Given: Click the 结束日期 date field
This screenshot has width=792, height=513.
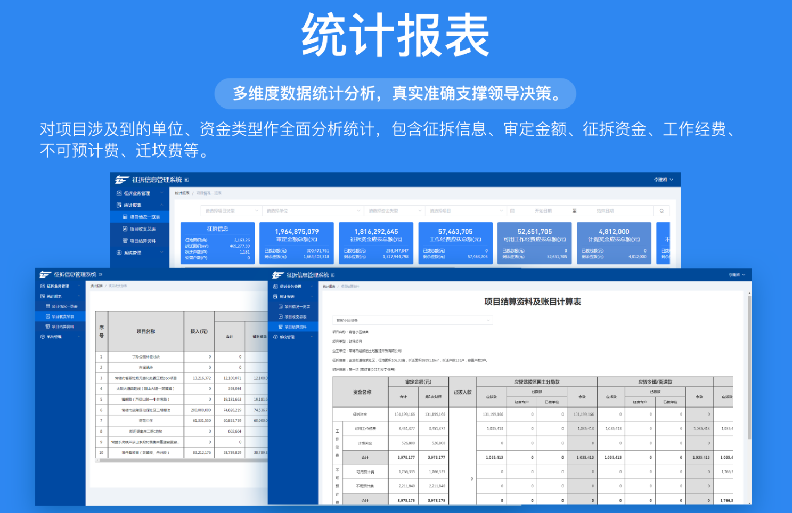Looking at the screenshot, I should [605, 211].
